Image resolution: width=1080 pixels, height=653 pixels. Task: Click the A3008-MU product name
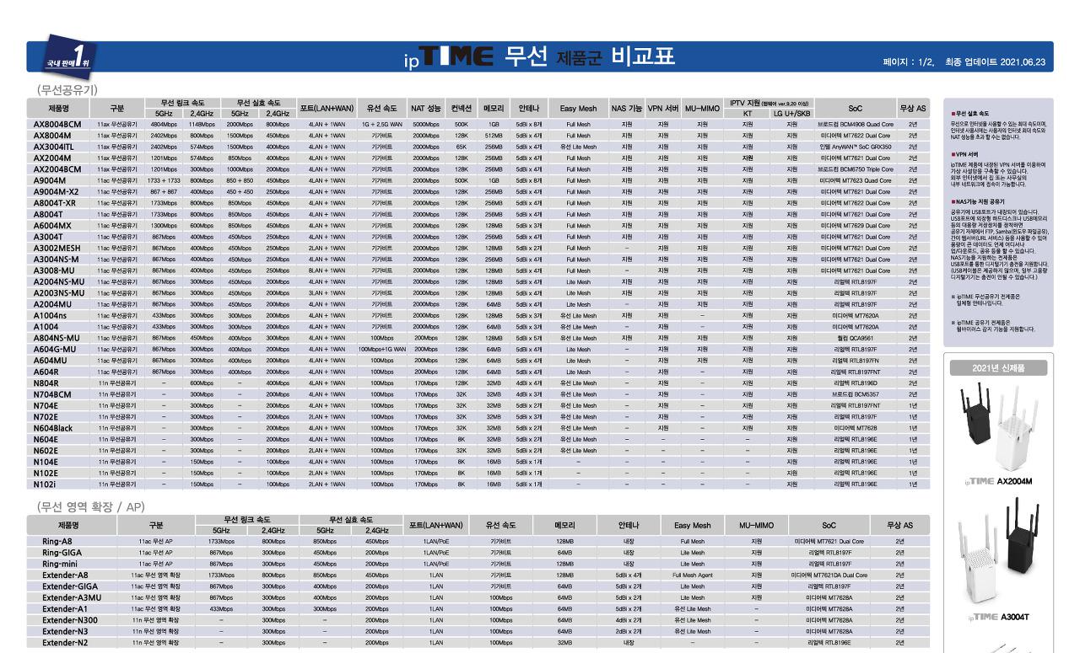click(x=53, y=270)
